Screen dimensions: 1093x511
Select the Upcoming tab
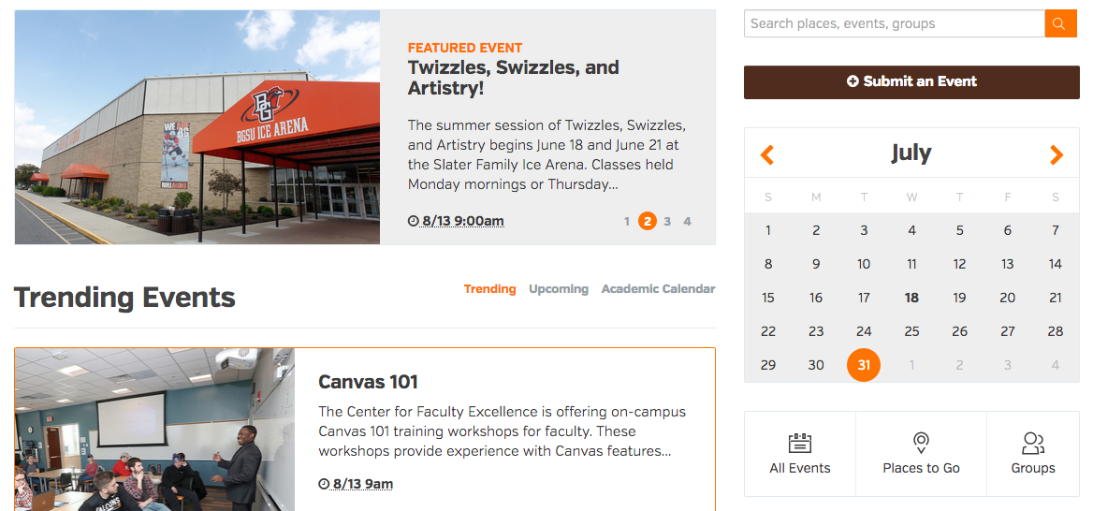click(x=559, y=289)
